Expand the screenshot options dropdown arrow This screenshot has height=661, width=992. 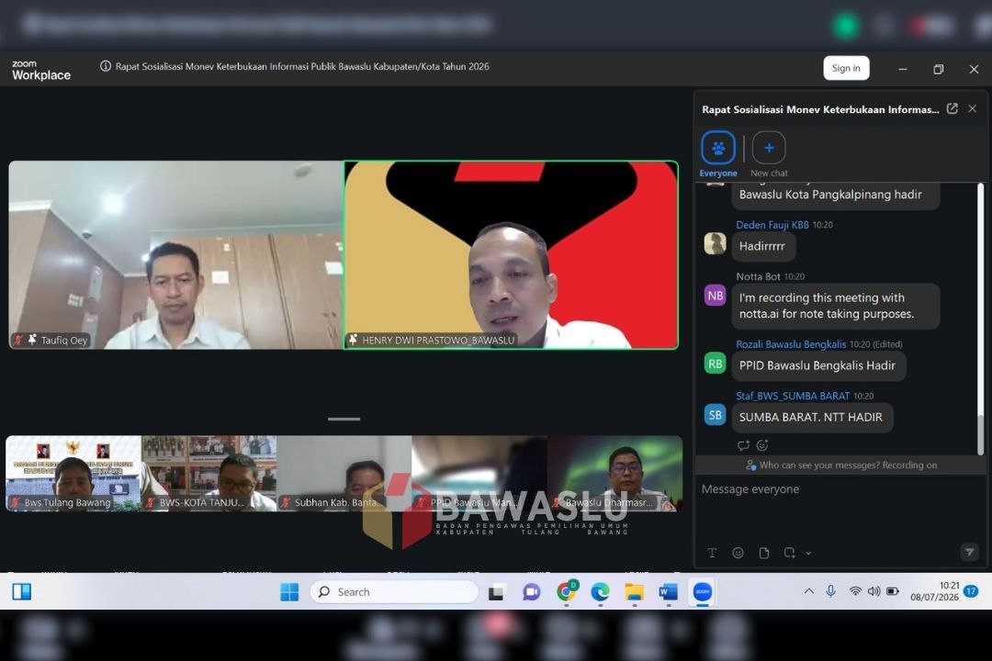(x=808, y=554)
